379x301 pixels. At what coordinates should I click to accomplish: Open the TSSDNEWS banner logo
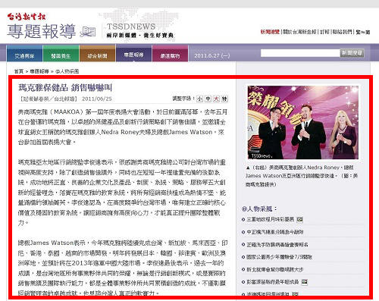(139, 30)
